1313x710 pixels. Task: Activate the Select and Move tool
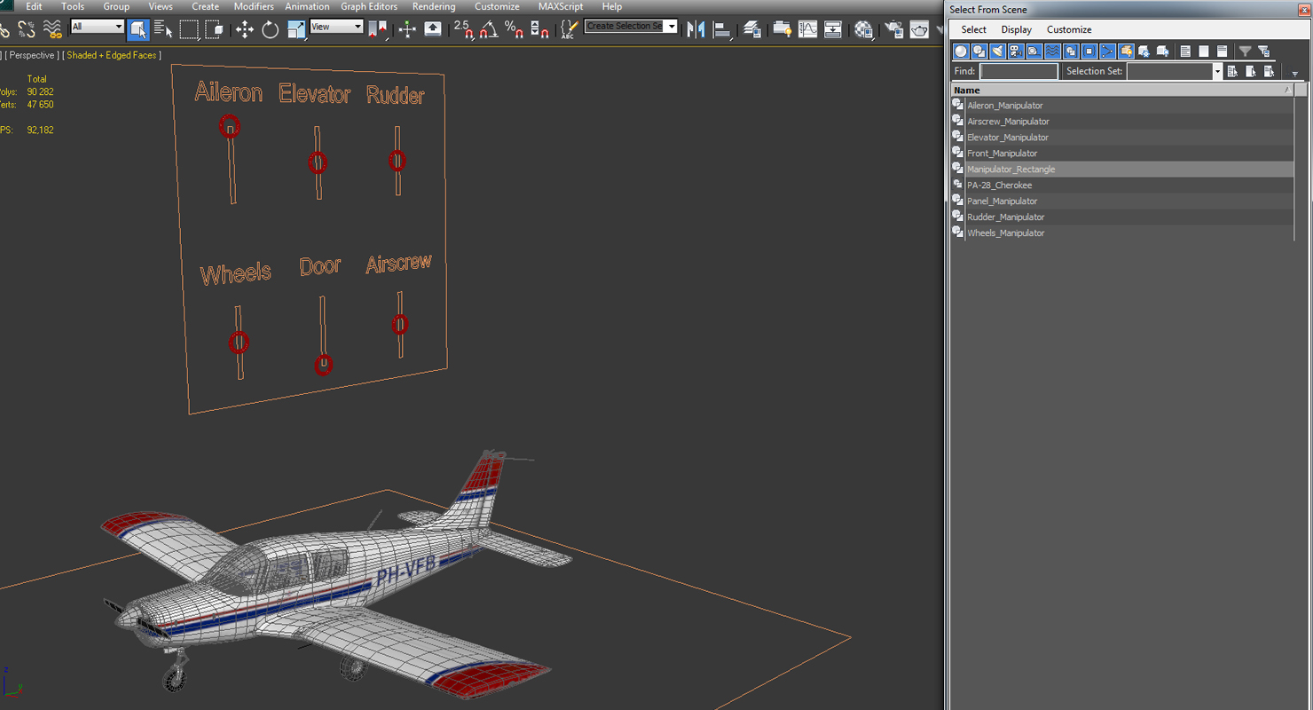click(244, 29)
